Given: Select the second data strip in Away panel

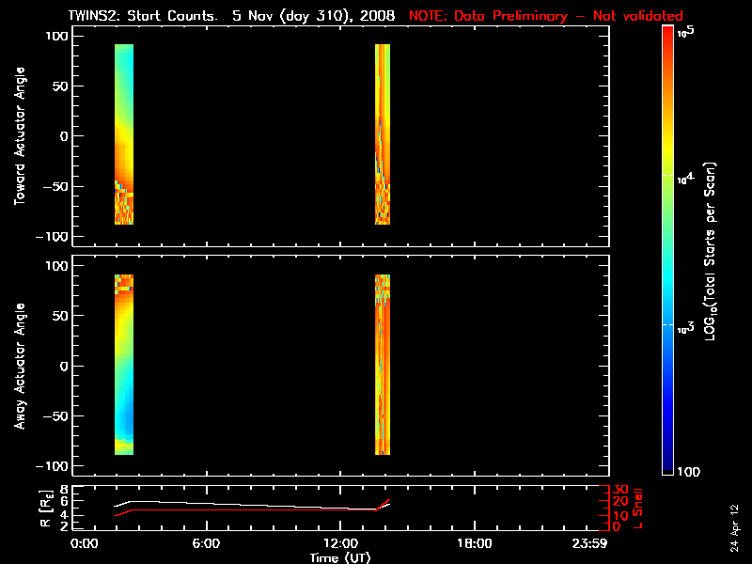Looking at the screenshot, I should pyautogui.click(x=383, y=365).
